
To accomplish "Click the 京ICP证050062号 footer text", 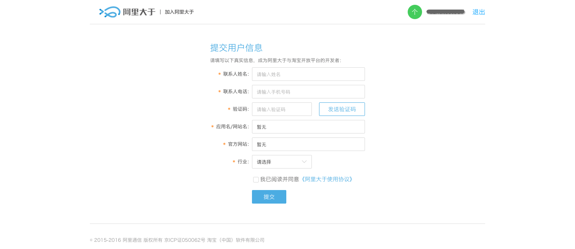I will [x=184, y=240].
